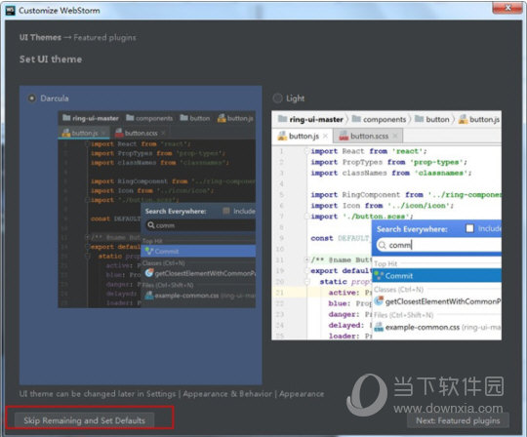Click the Commit result in Light preview
Viewport: 527px width, 437px height.
tap(437, 276)
